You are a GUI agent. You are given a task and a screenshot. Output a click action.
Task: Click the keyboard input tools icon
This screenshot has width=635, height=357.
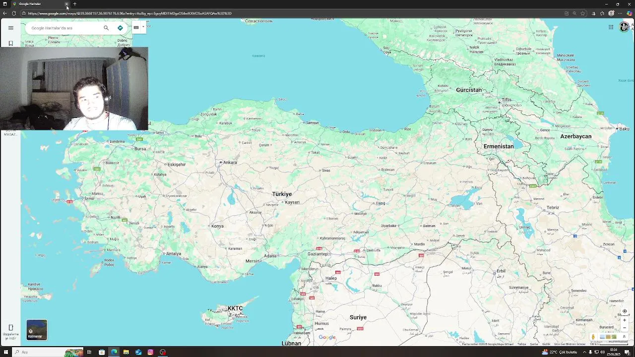[x=136, y=28]
